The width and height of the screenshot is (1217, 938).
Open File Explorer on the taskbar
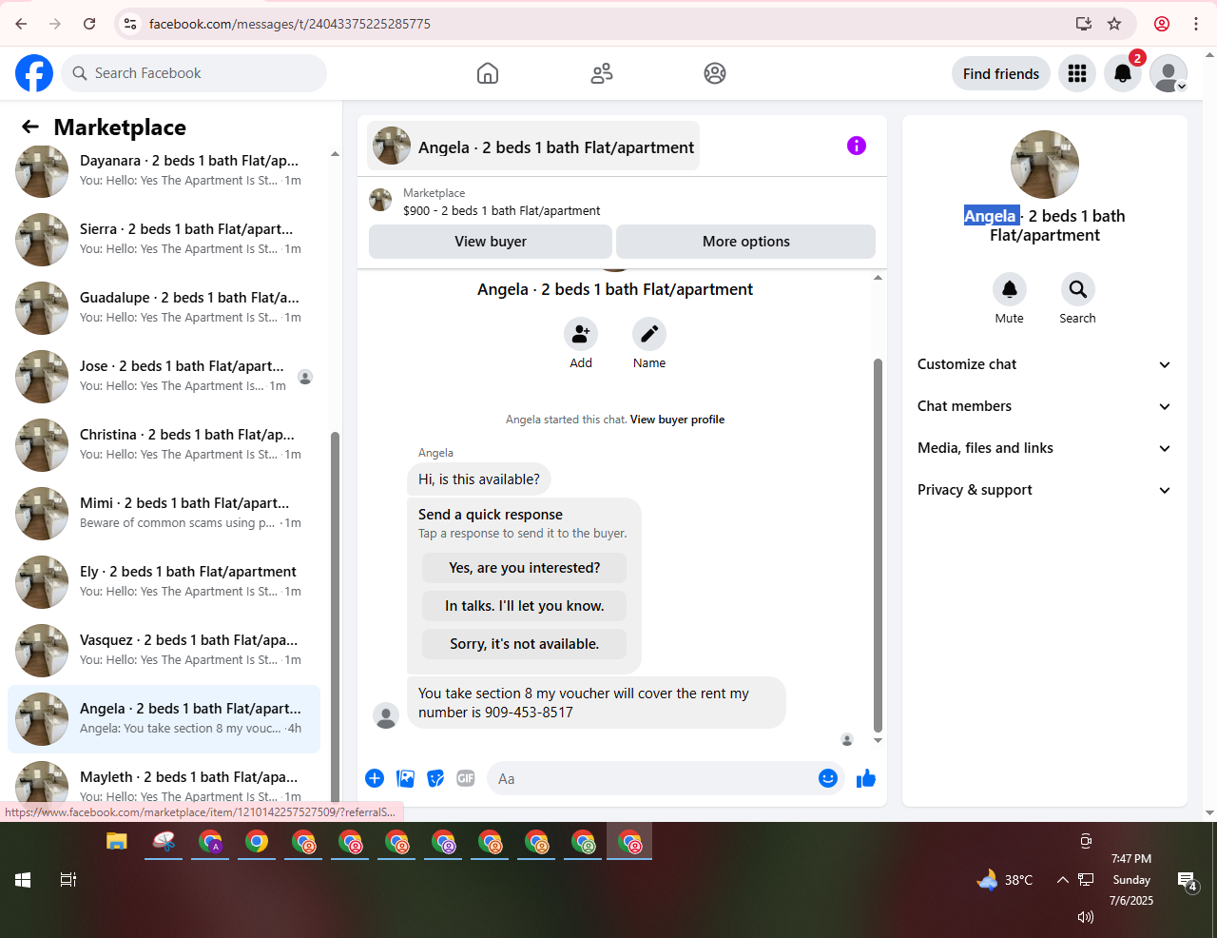[x=117, y=842]
